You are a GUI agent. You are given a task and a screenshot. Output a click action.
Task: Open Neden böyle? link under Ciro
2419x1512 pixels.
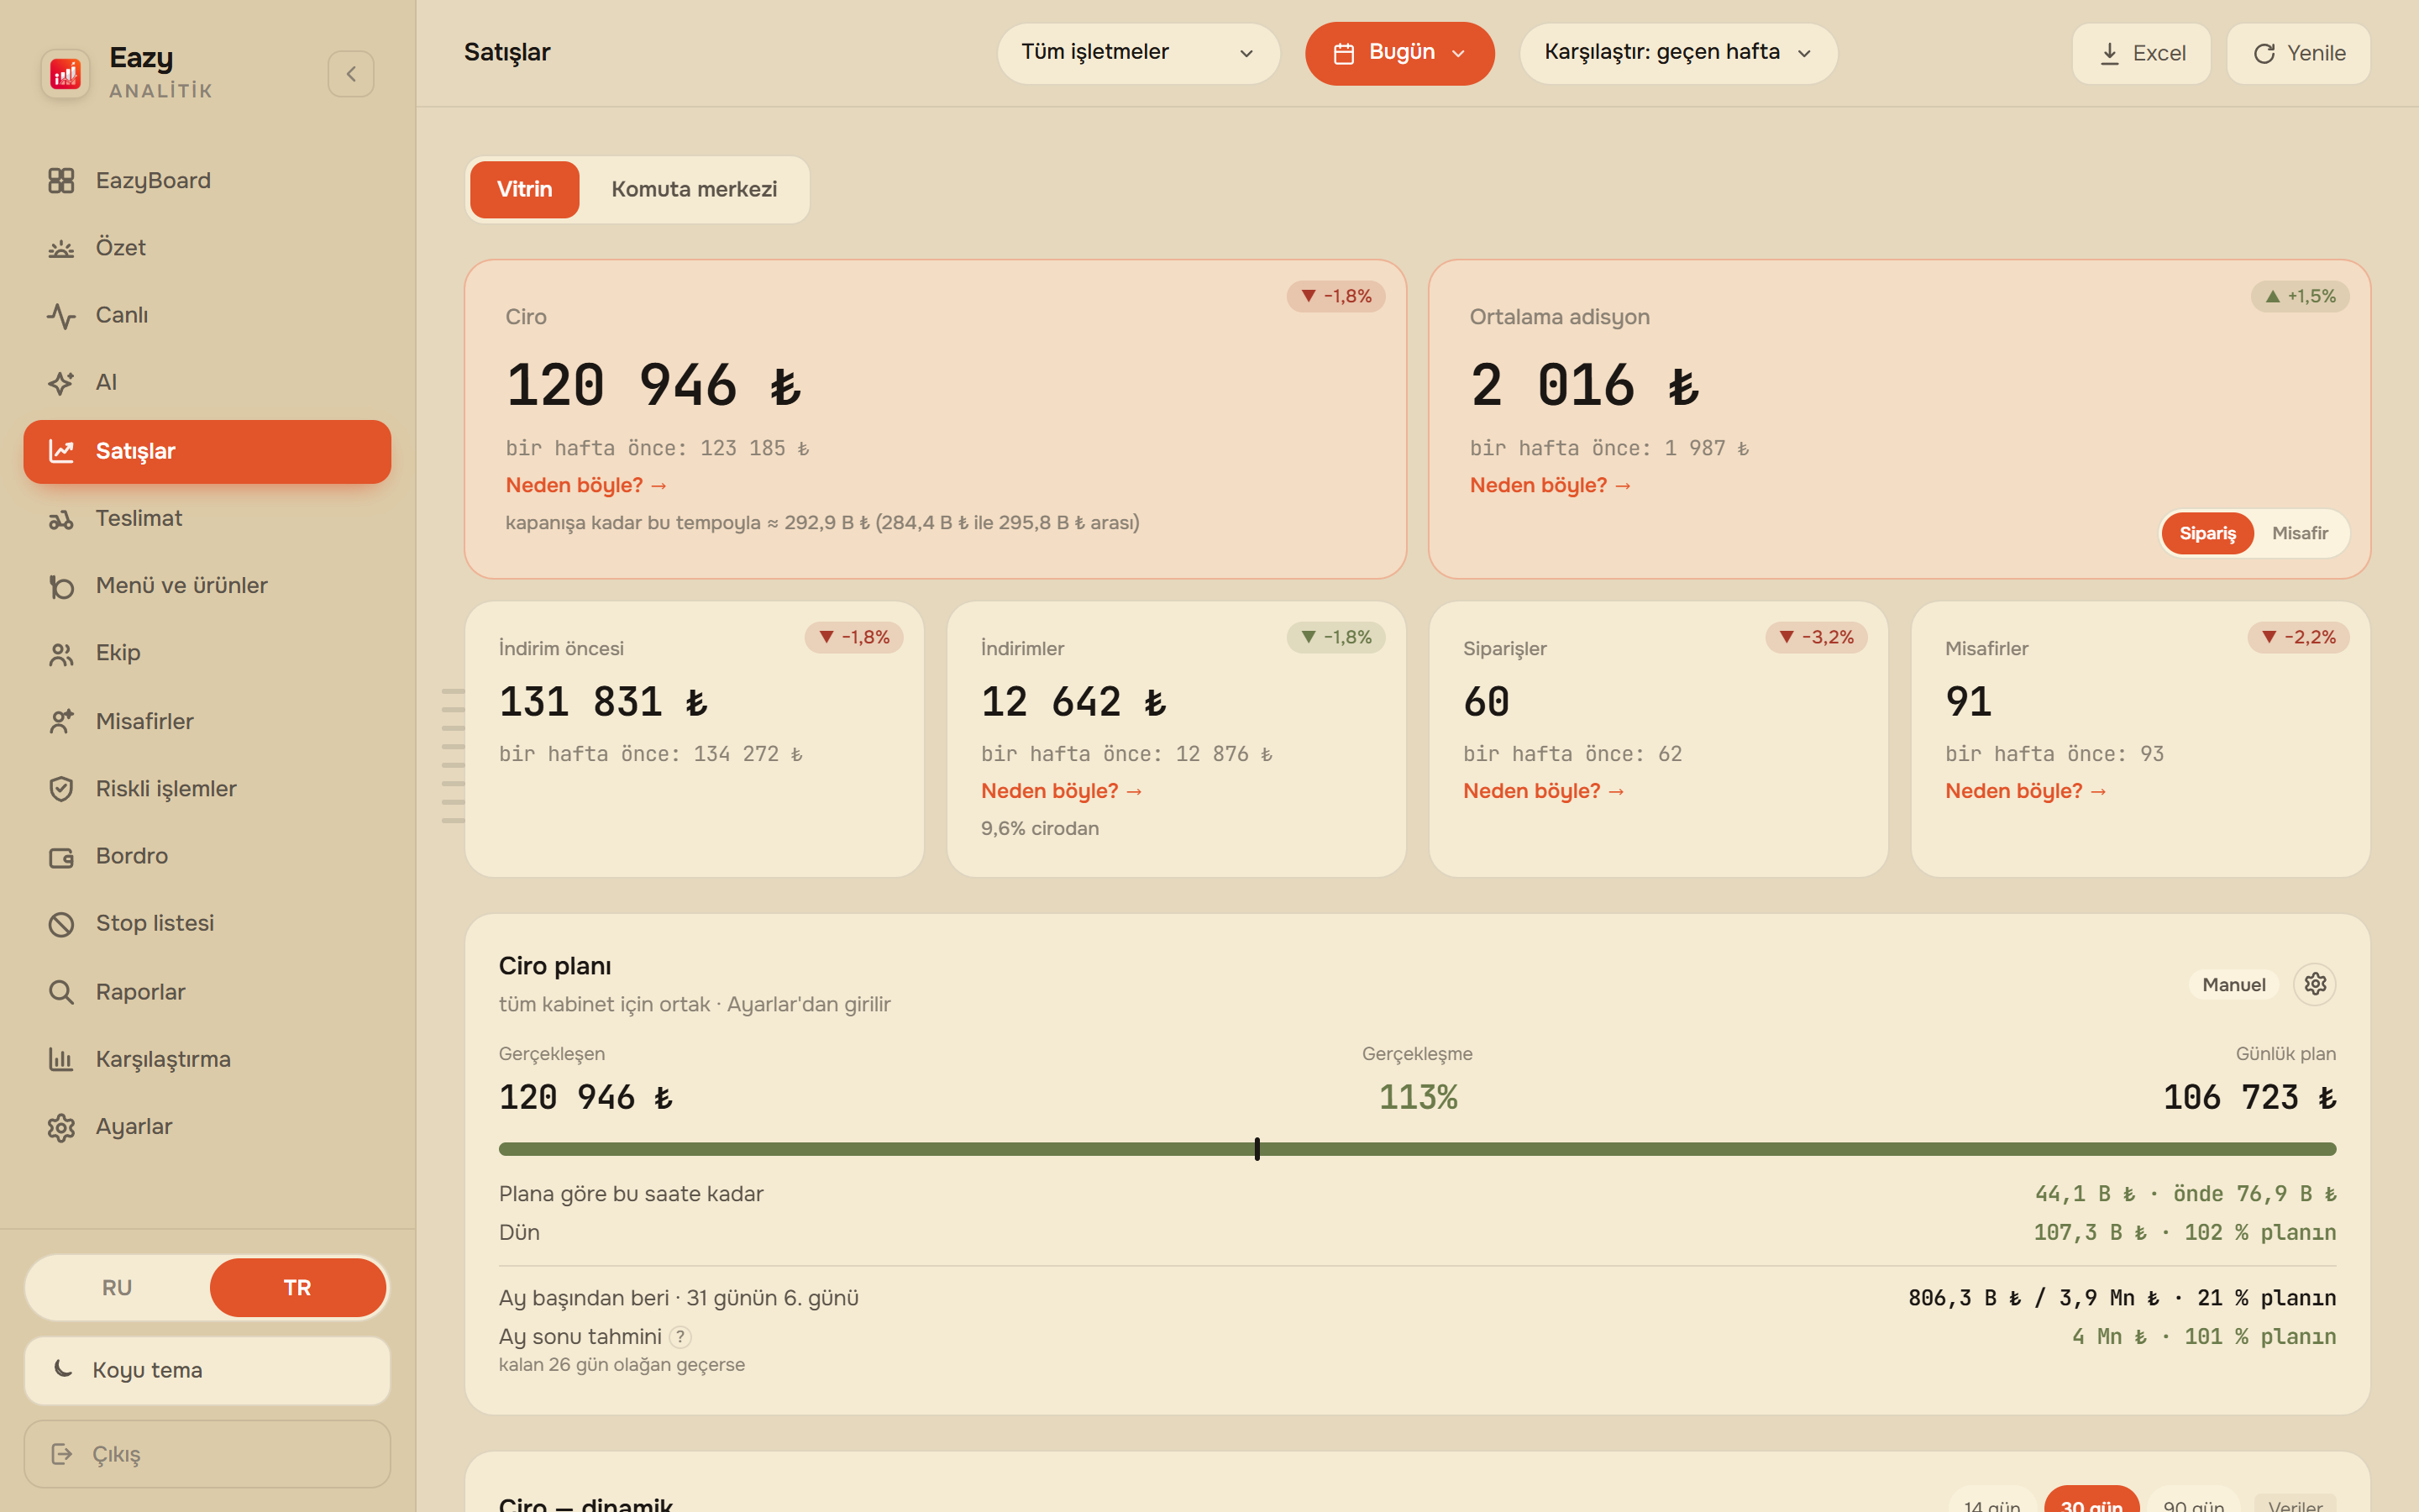pyautogui.click(x=585, y=485)
